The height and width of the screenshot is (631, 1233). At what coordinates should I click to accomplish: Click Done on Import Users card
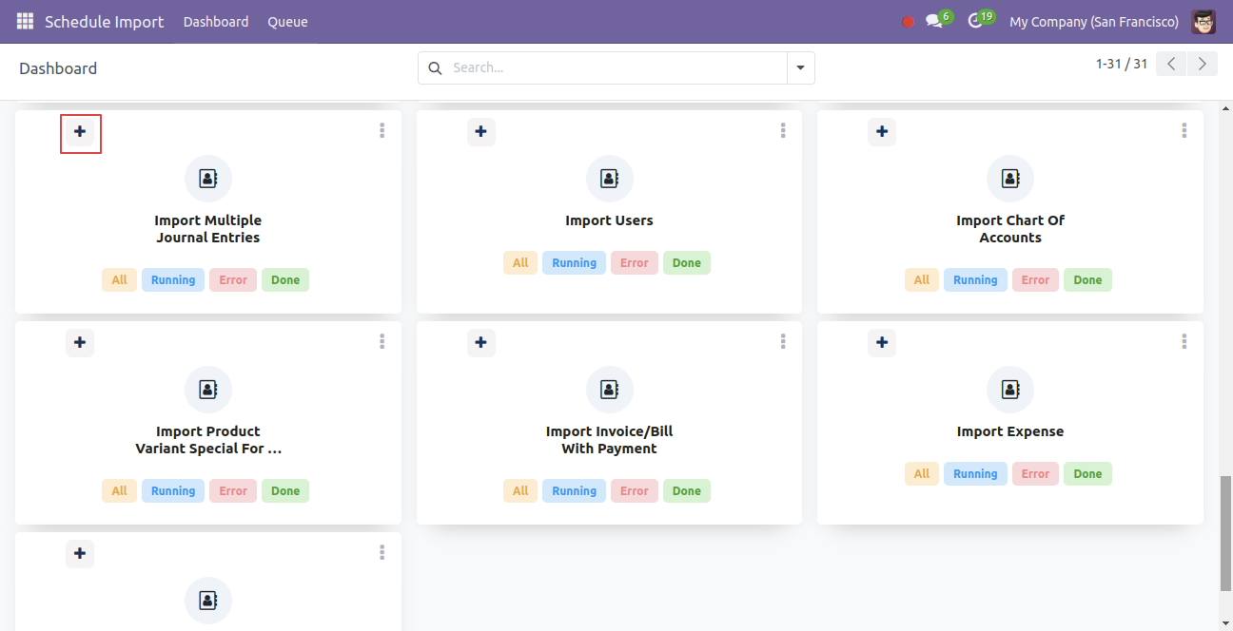(687, 263)
